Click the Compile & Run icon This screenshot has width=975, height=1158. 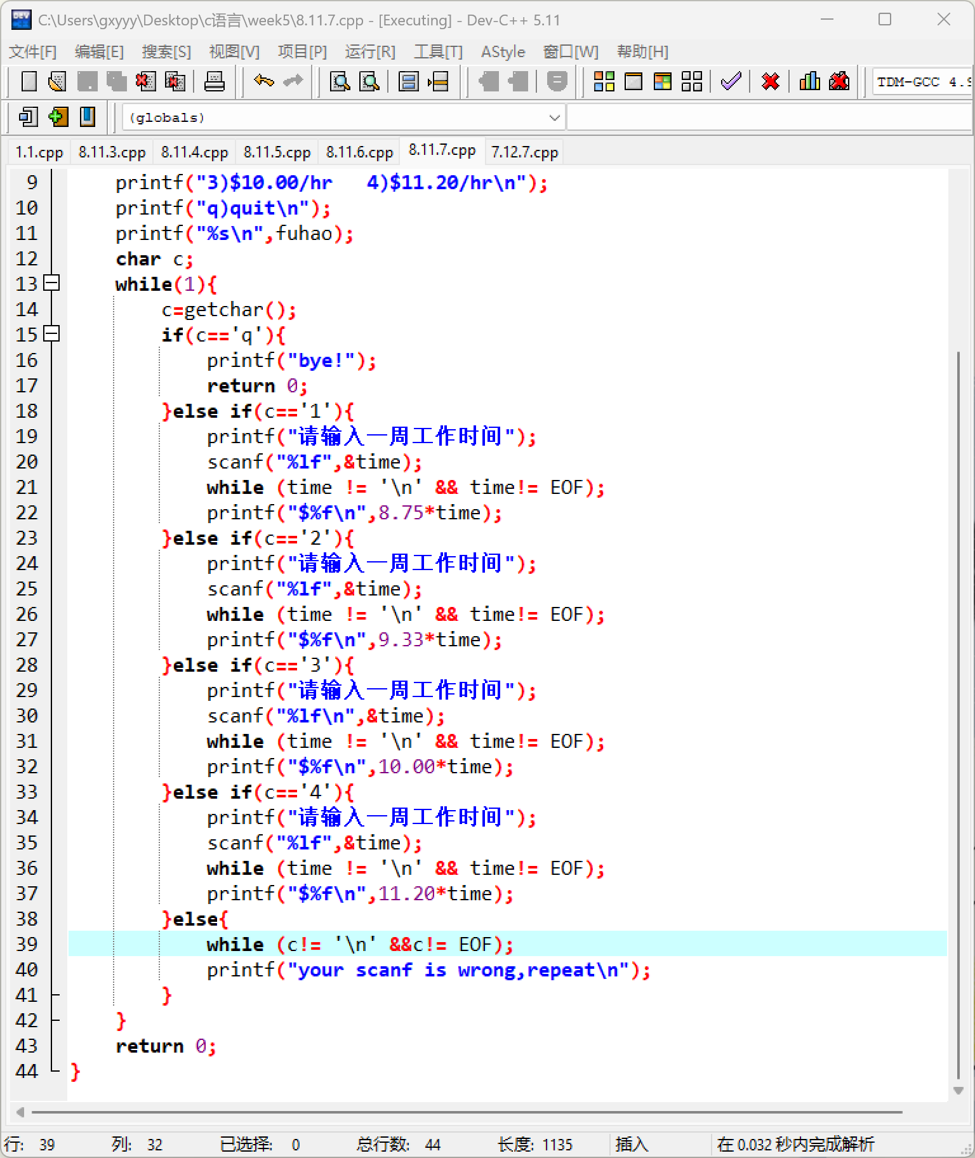pyautogui.click(x=663, y=81)
